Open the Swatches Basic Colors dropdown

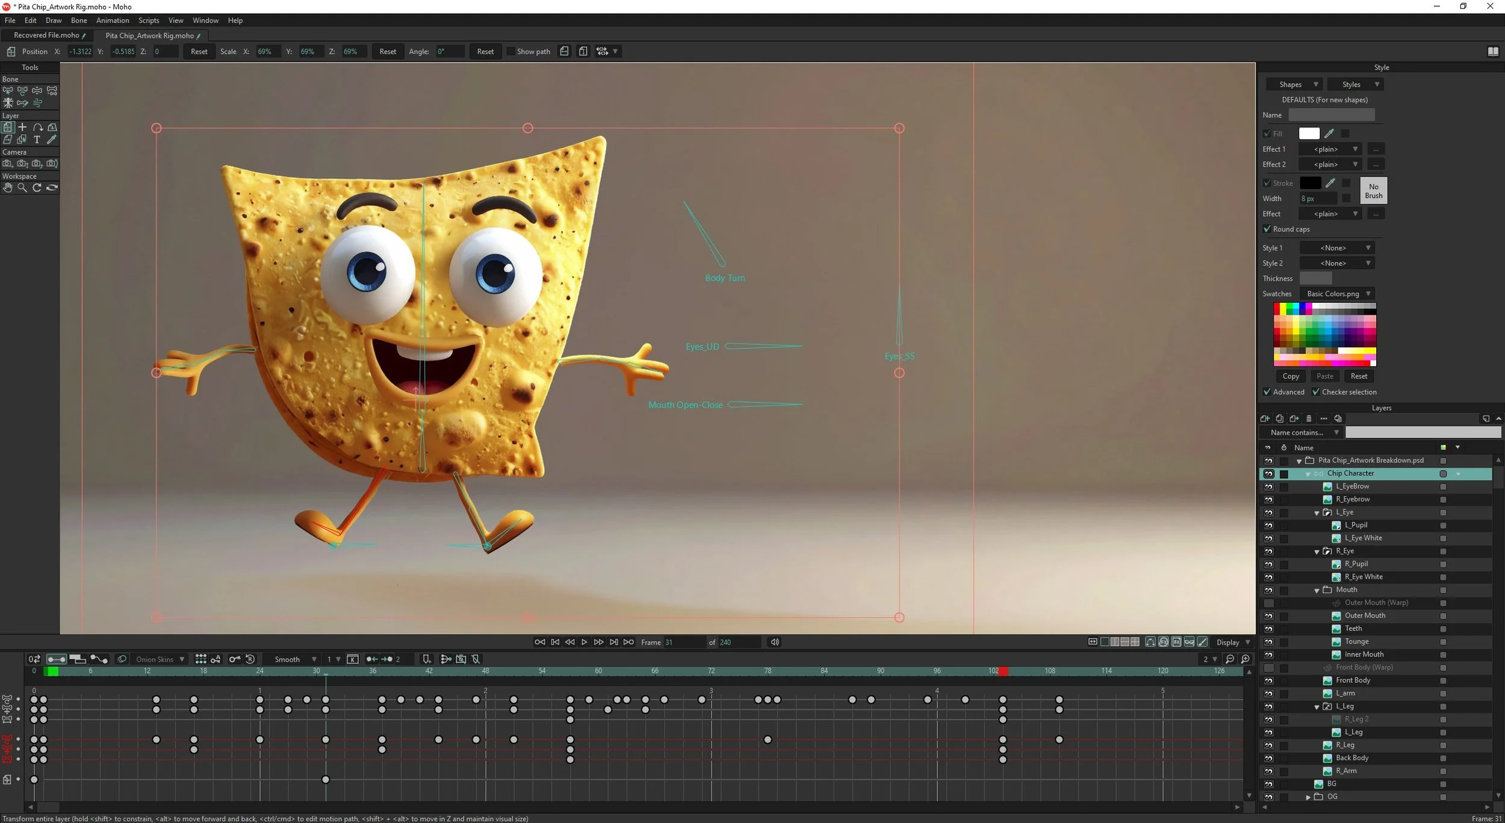click(1338, 294)
